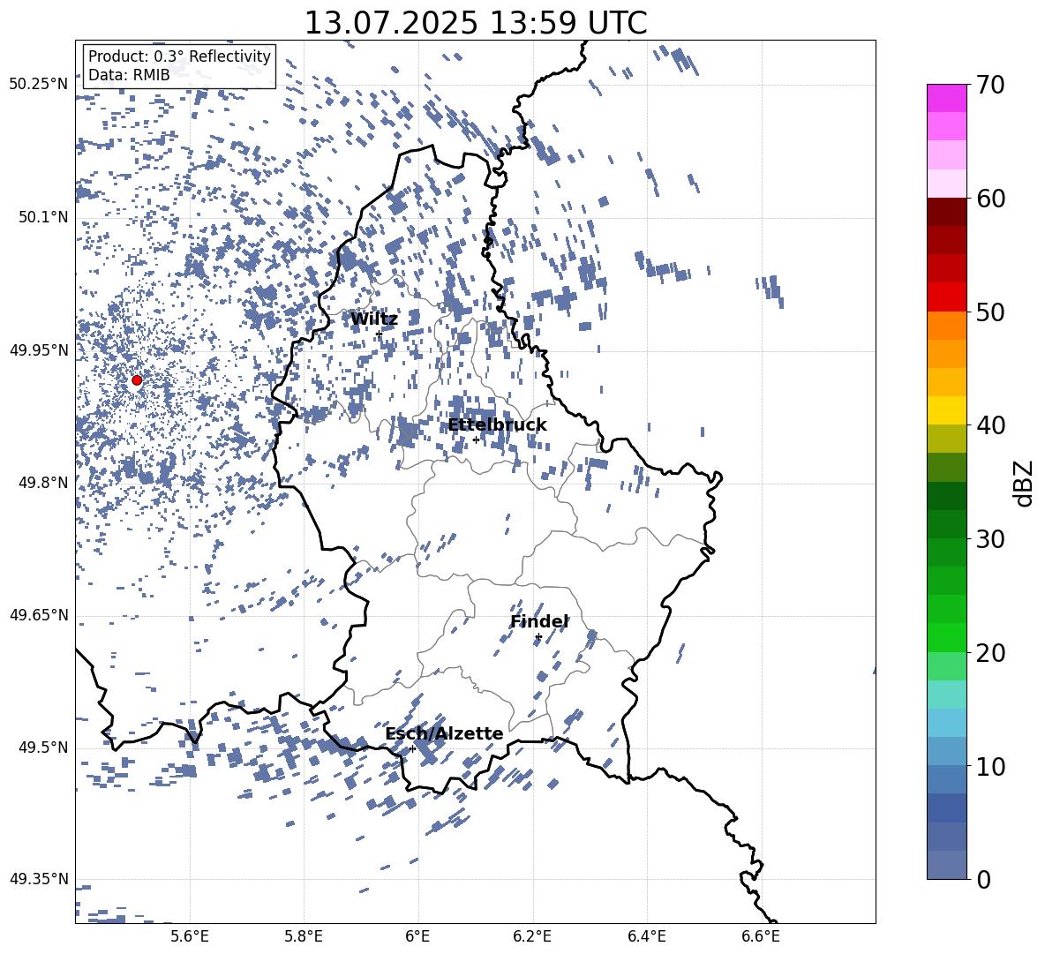
Task: Click the longitude label 6.6°E
Action: coord(761,936)
